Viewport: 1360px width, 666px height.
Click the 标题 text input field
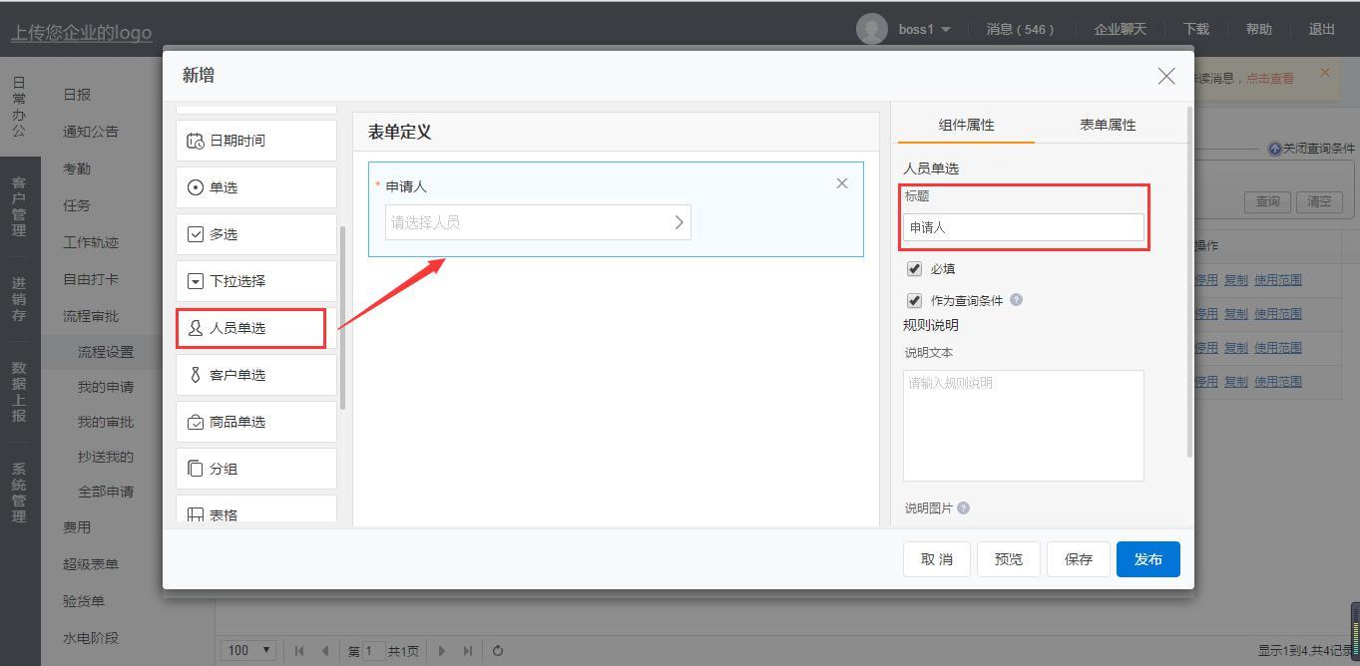coord(1023,227)
